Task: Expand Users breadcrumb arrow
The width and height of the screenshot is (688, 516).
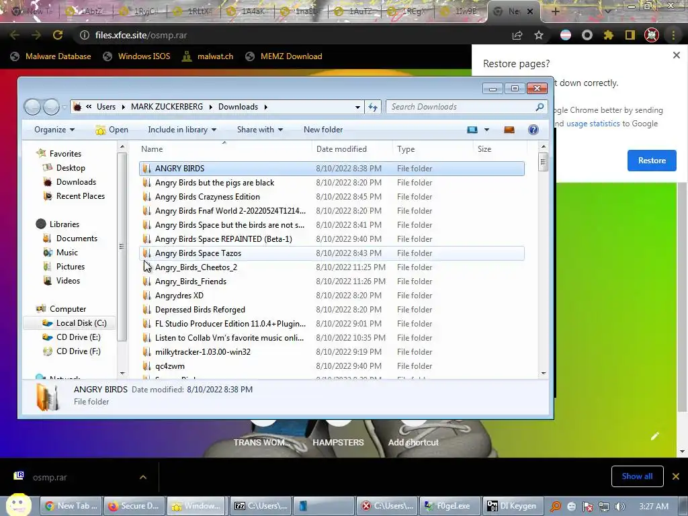Action: [124, 107]
